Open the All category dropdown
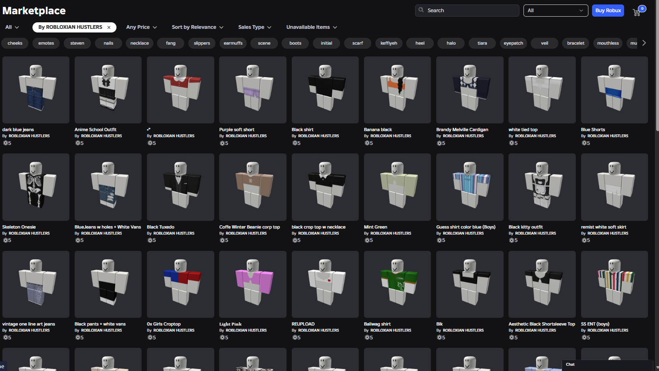This screenshot has height=371, width=659. coord(12,27)
